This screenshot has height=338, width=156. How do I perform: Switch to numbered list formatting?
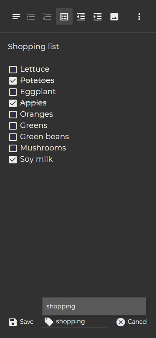click(48, 17)
